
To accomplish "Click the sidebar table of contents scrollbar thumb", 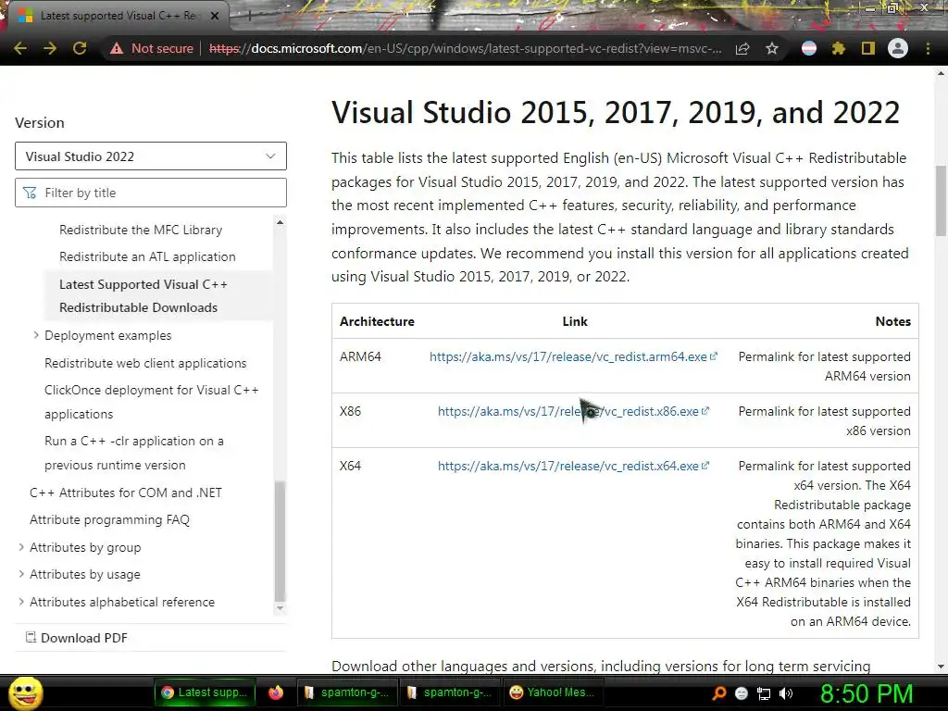I will (x=280, y=540).
